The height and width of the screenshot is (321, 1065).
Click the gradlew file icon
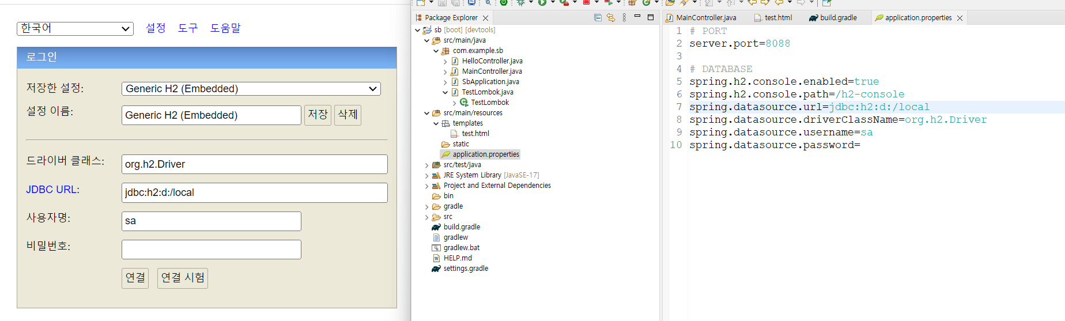[x=436, y=237]
